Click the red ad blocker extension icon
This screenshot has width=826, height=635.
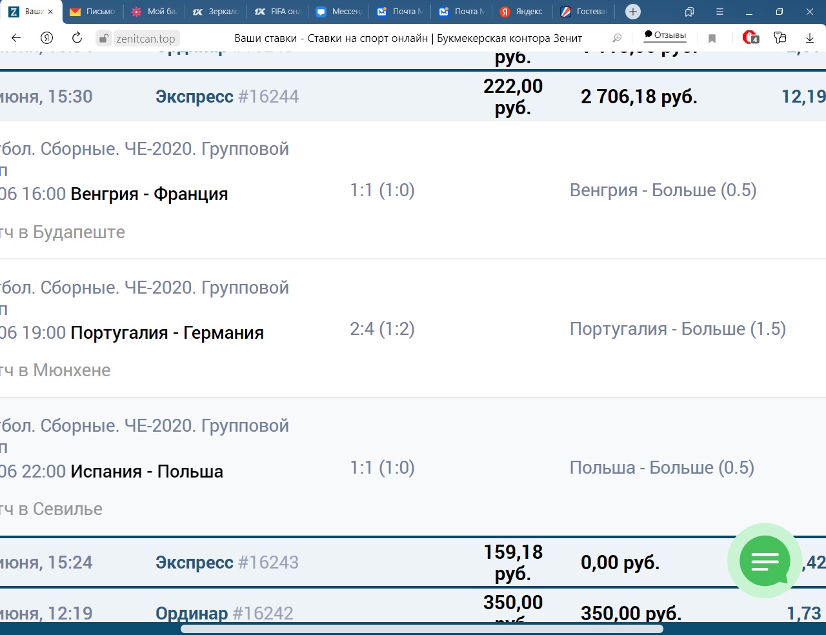pyautogui.click(x=750, y=38)
